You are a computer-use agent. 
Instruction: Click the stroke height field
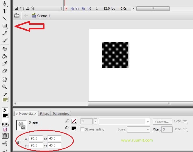(x=87, y=121)
